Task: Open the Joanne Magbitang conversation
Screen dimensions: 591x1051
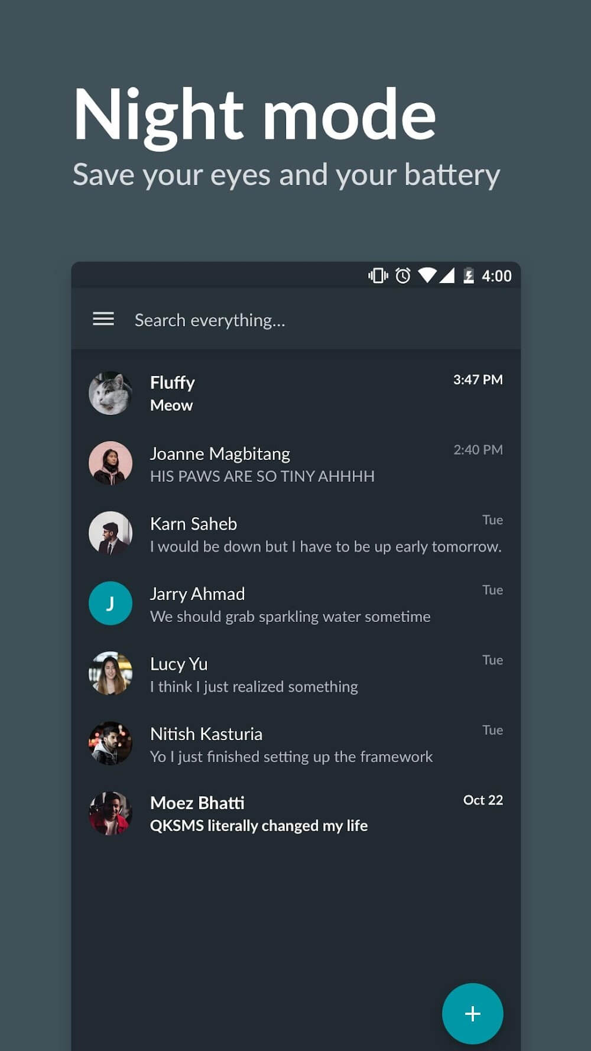Action: tap(295, 463)
